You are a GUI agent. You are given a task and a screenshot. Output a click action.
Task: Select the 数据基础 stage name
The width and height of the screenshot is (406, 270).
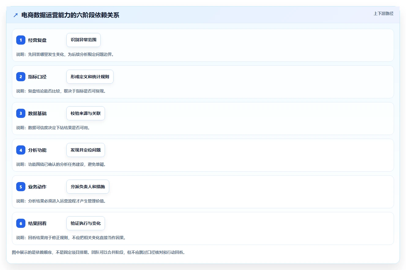[37, 113]
